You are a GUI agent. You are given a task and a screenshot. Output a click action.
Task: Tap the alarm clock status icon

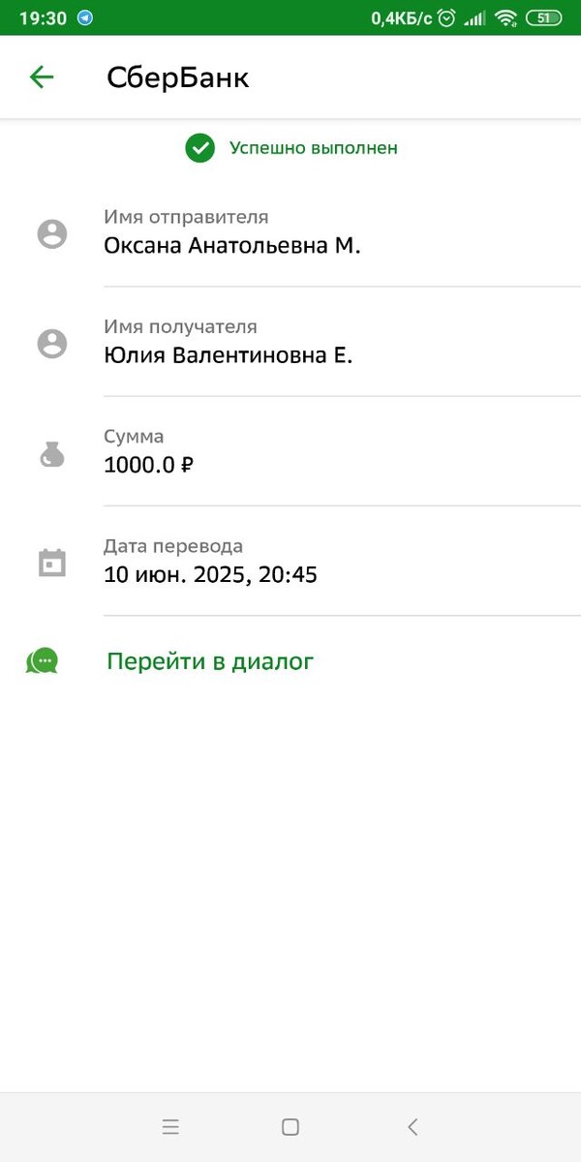coord(446,16)
